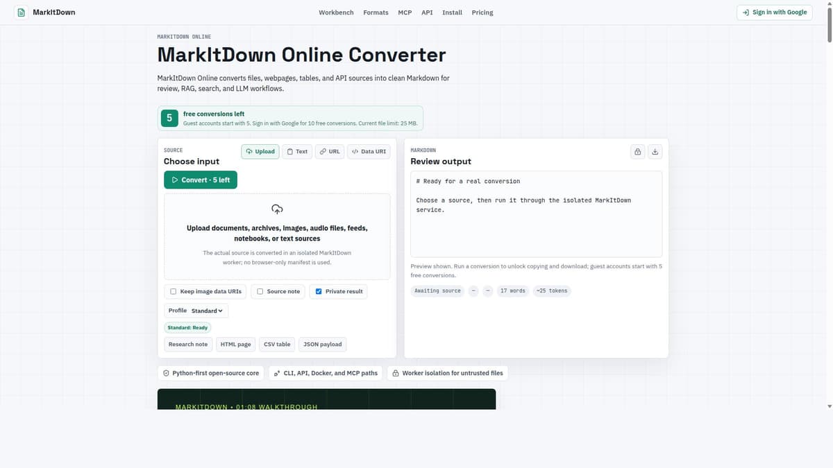Click the Standard: Ready status badge
Viewport: 833px width, 468px height.
(x=187, y=327)
